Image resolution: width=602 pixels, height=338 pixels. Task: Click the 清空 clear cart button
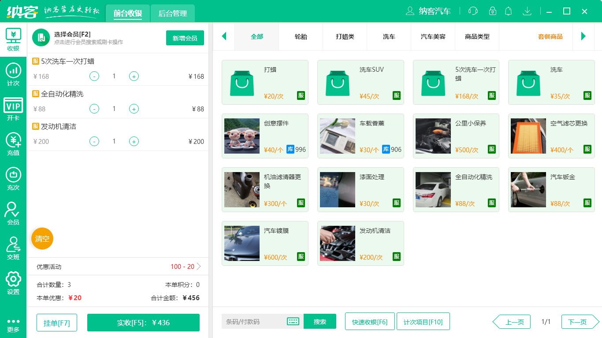click(42, 239)
